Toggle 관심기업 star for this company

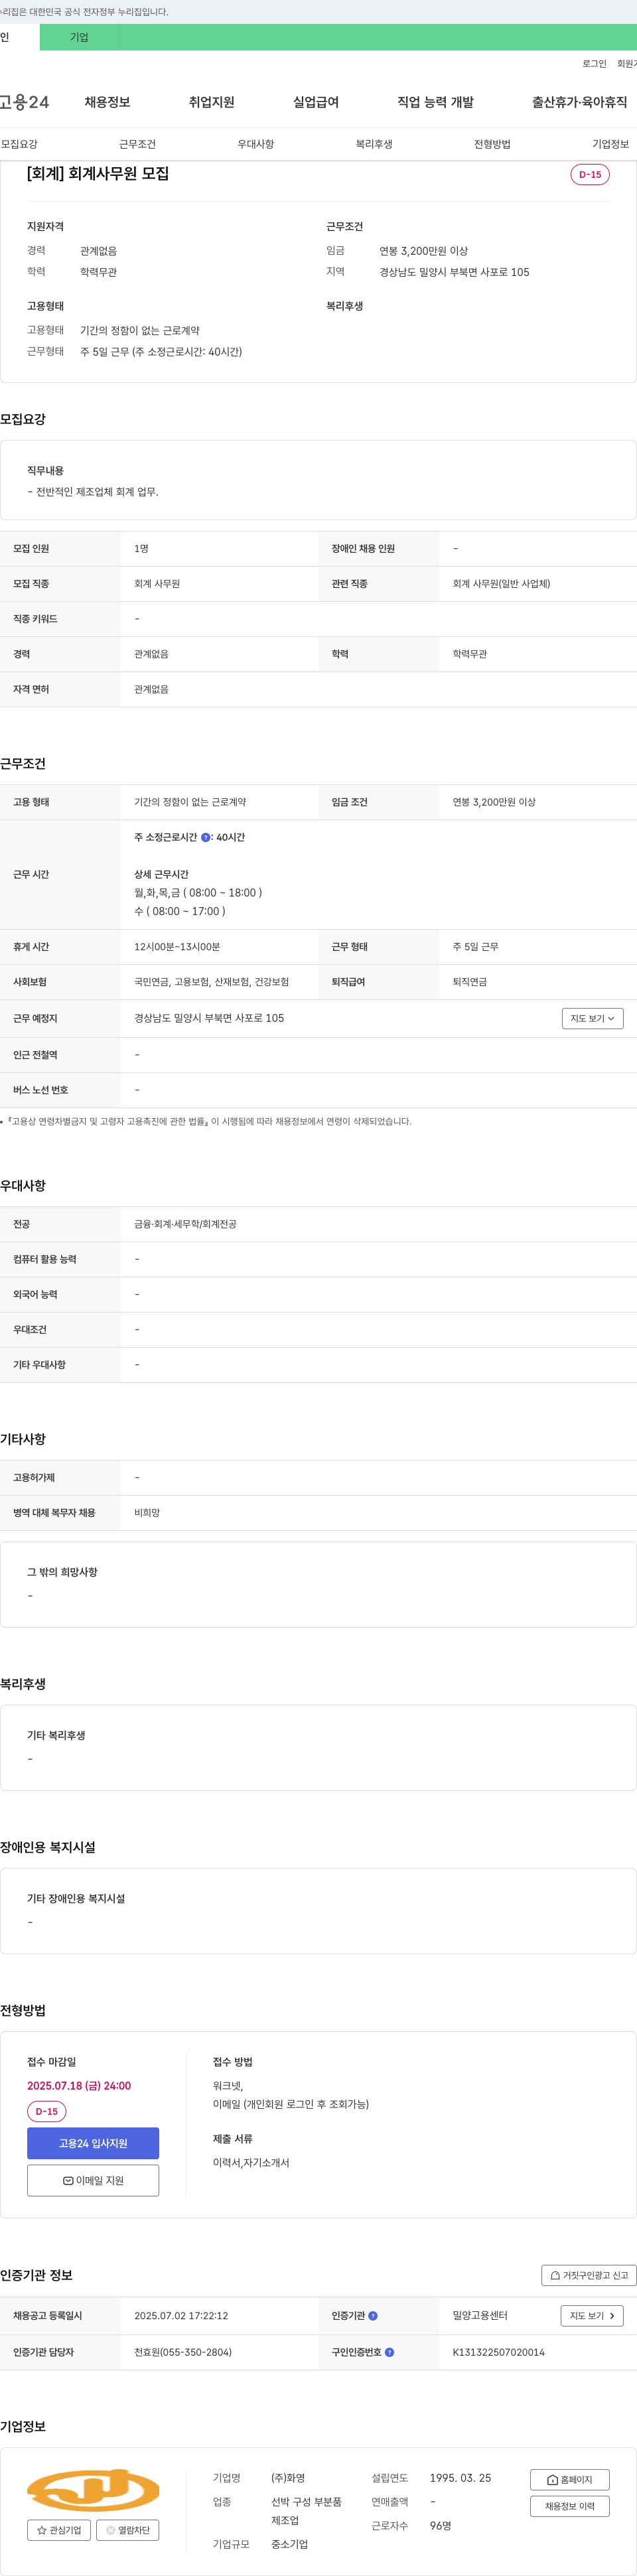[x=59, y=2530]
